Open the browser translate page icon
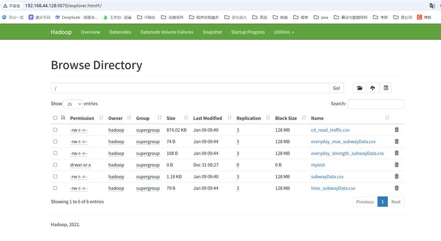Screen dimensions: 441x241 (432, 6)
